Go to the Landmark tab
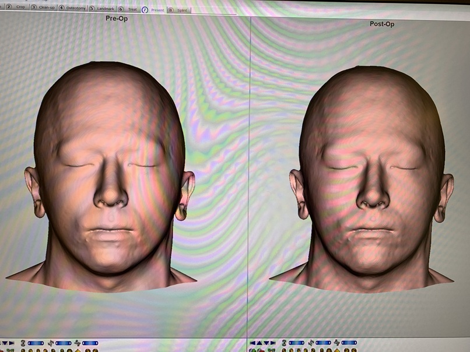 (102, 9)
